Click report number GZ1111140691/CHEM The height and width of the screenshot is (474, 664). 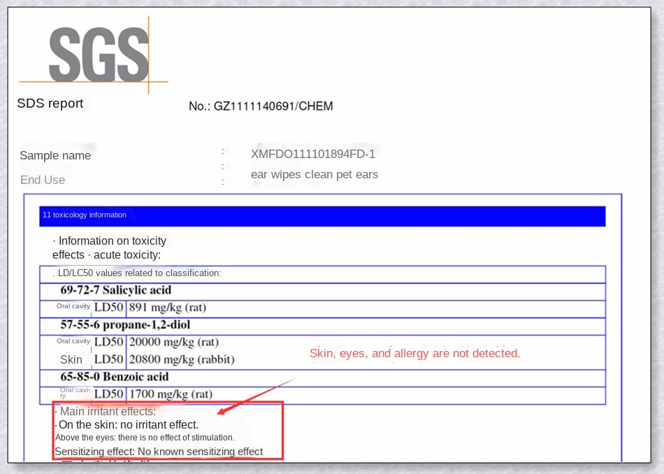tap(261, 106)
